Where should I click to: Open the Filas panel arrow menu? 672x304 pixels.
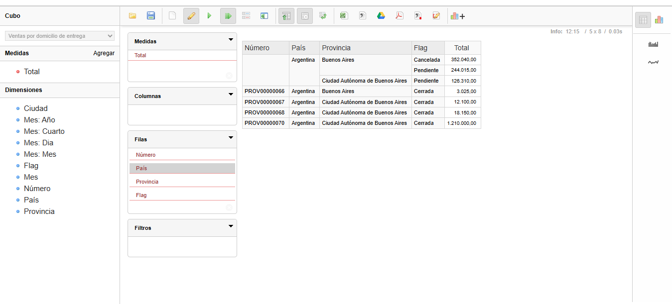tap(231, 137)
